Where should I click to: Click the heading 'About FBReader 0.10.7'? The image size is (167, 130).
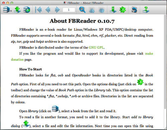click(82, 21)
